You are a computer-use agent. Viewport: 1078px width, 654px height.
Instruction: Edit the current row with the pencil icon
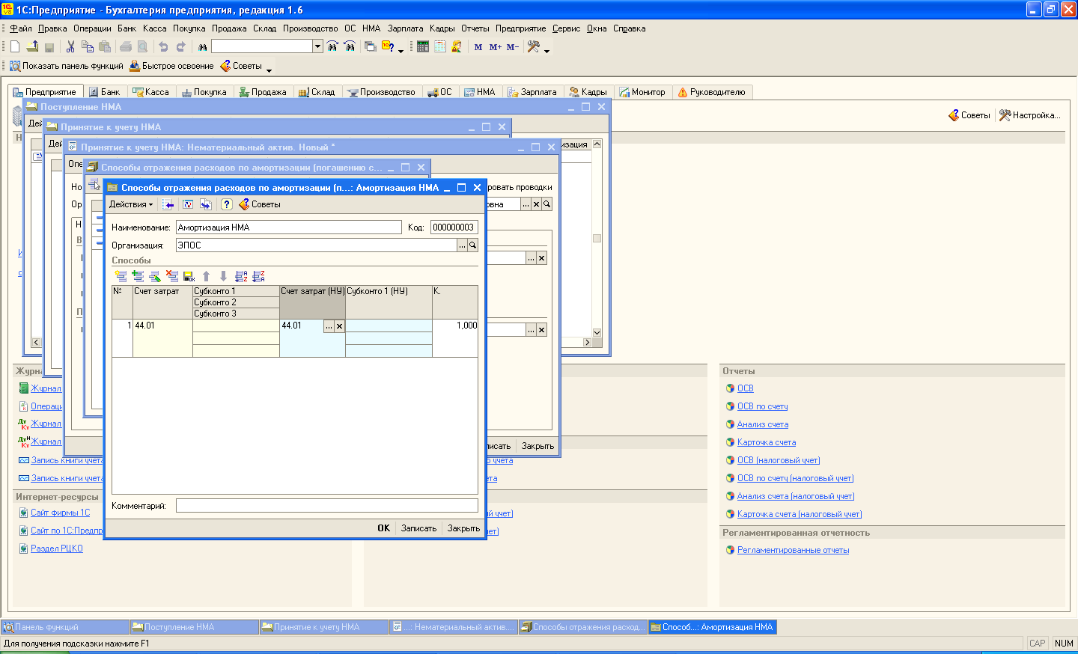[x=155, y=276]
